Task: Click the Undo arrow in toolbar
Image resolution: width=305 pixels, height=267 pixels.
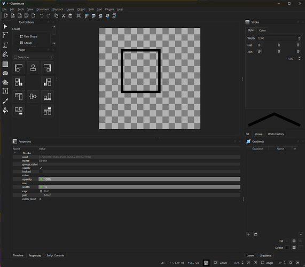Action: point(42,15)
